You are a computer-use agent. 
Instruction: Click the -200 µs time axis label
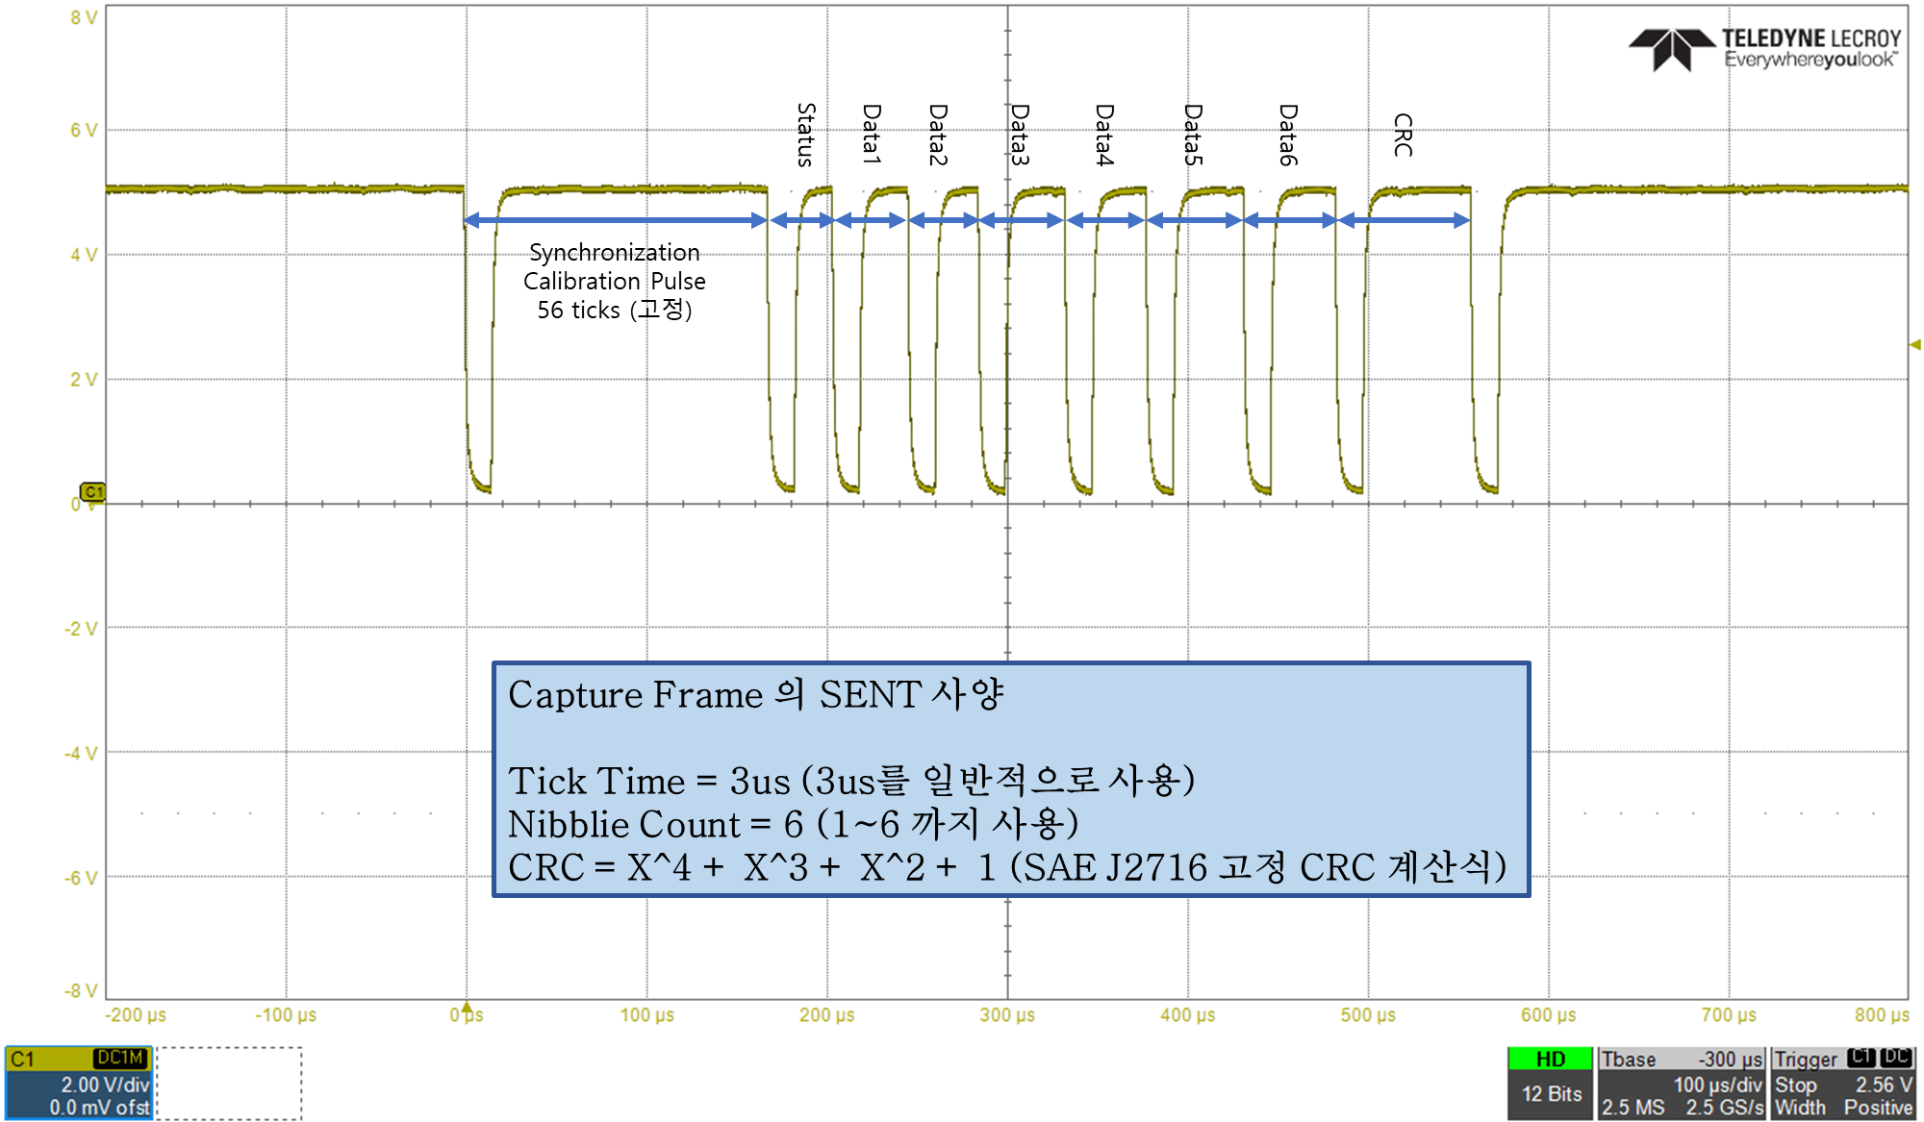coord(136,1015)
